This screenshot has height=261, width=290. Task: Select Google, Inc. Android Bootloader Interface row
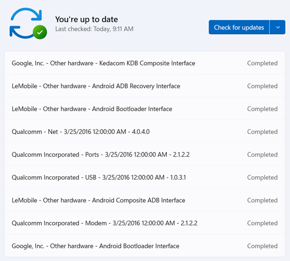pos(145,246)
